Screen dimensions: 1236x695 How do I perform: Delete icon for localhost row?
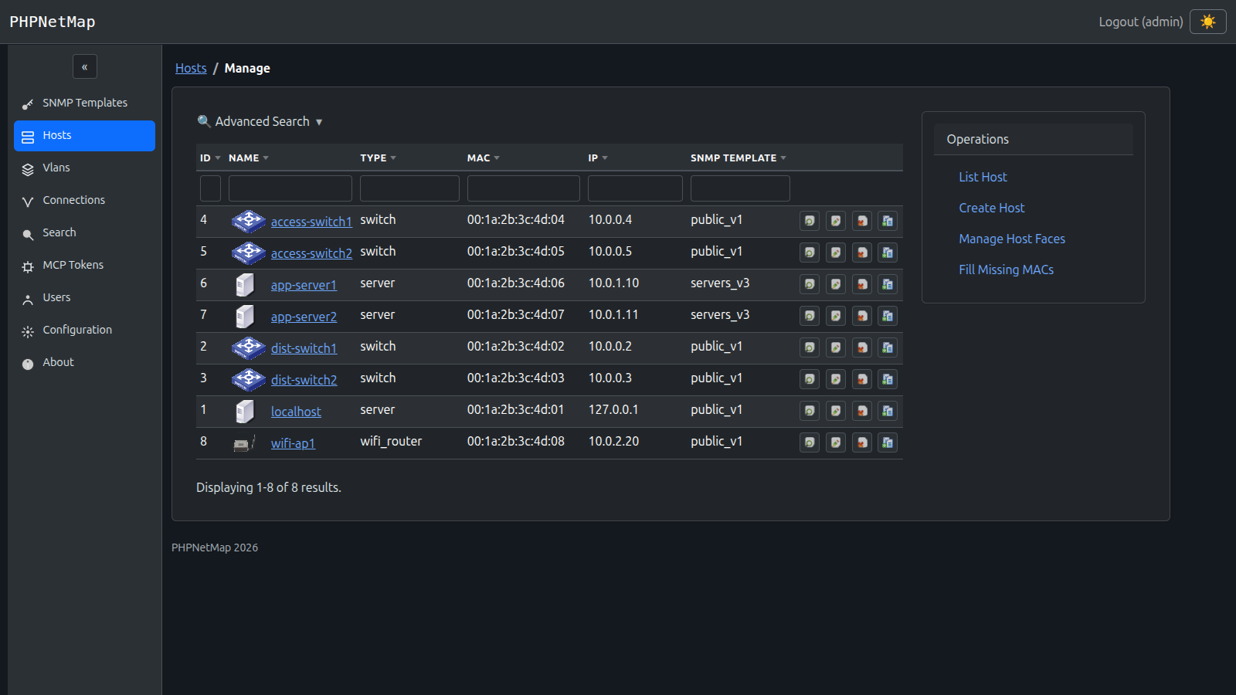[x=862, y=411]
